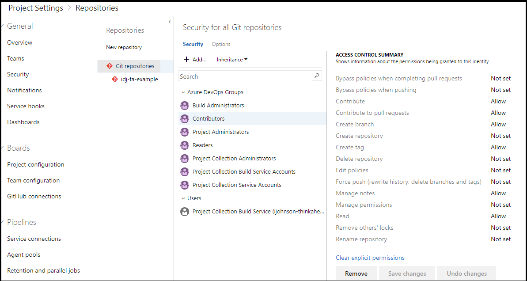This screenshot has height=281, width=527.
Task: Select the Security tab
Action: pyautogui.click(x=193, y=44)
